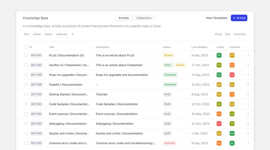This screenshot has height=150, width=270.
Task: Create a new article with + Article
Action: pos(239,18)
